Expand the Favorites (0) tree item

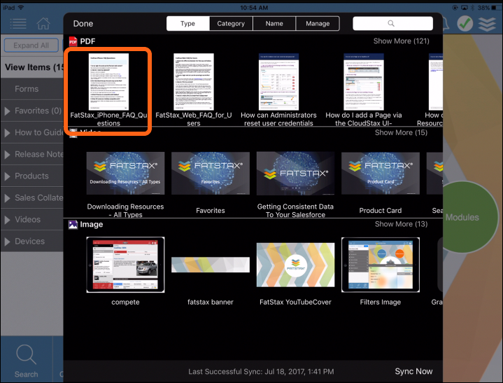point(32,111)
